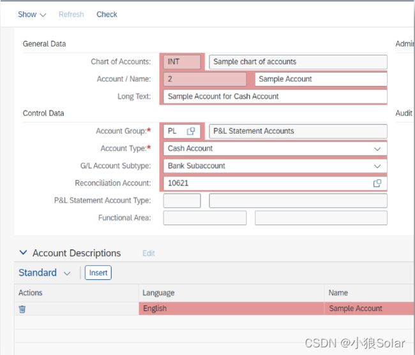
Task: Click the P&L Statement Account Type field
Action: [182, 201]
